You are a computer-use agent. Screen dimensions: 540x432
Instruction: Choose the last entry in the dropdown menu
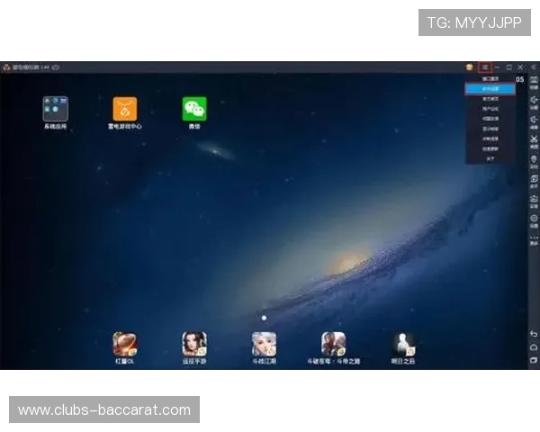point(490,157)
